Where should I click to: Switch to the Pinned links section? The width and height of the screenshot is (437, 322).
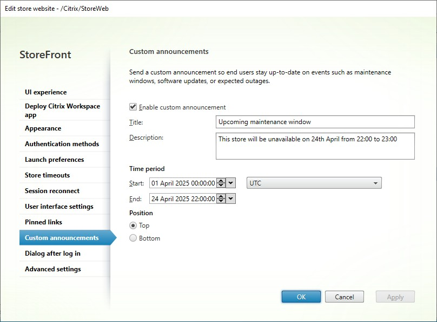click(x=43, y=222)
